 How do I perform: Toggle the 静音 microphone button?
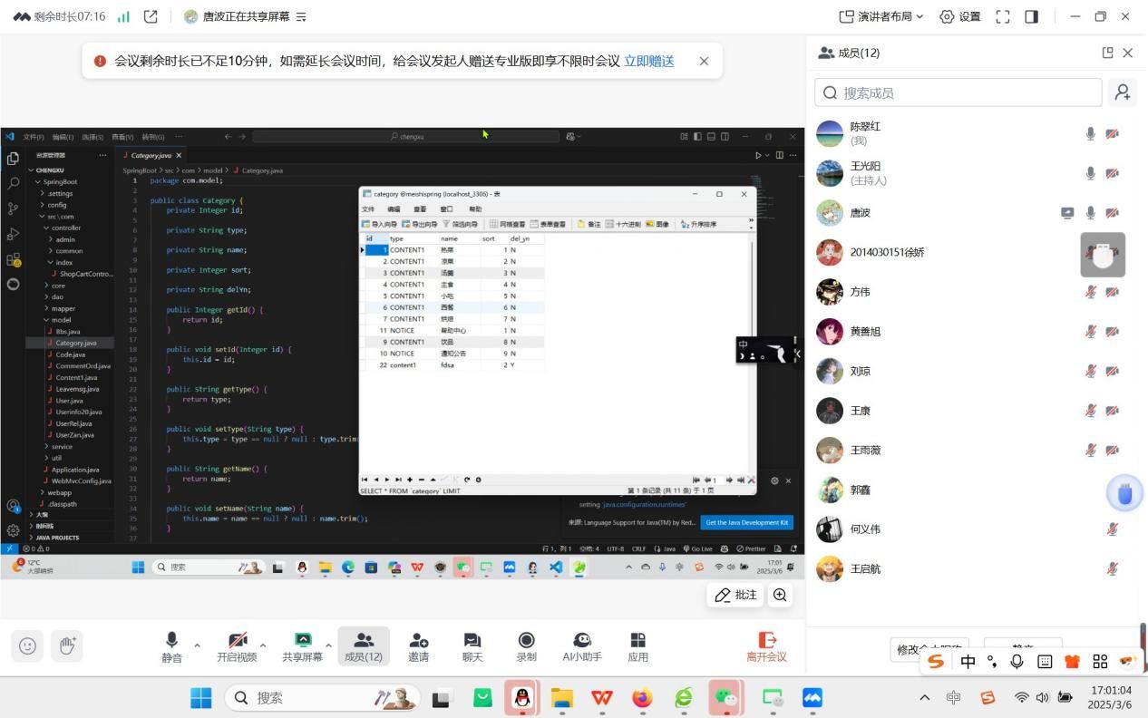coord(171,646)
